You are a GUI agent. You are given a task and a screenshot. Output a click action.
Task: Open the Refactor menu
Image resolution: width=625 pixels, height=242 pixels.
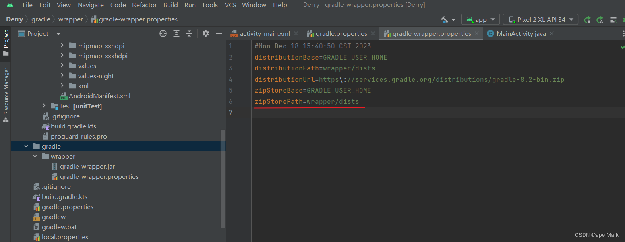point(145,5)
